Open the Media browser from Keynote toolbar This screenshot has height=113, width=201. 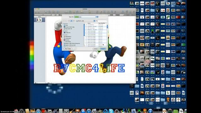click(x=127, y=12)
